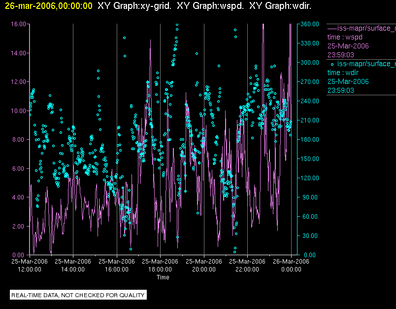Click the 8.00 tick on the left axis
This screenshot has height=309, width=396.
[x=18, y=140]
